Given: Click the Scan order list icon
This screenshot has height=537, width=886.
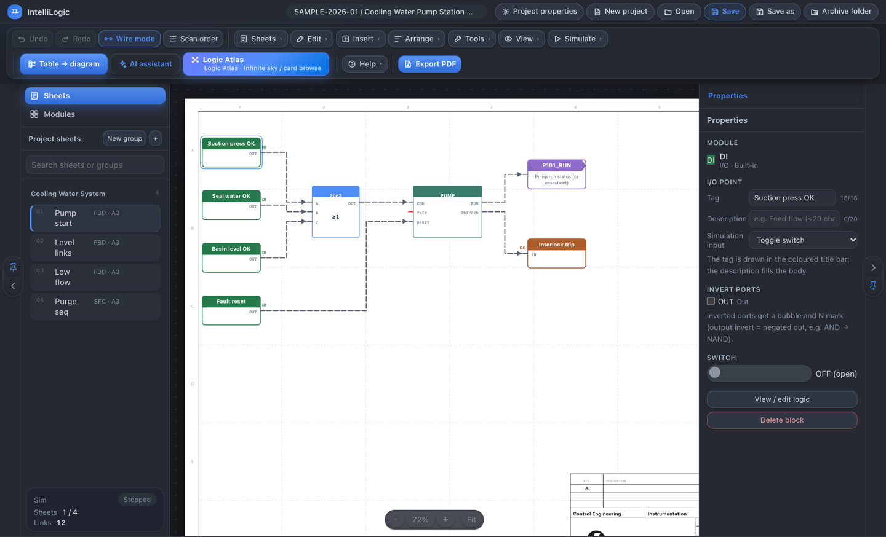Looking at the screenshot, I should (173, 39).
